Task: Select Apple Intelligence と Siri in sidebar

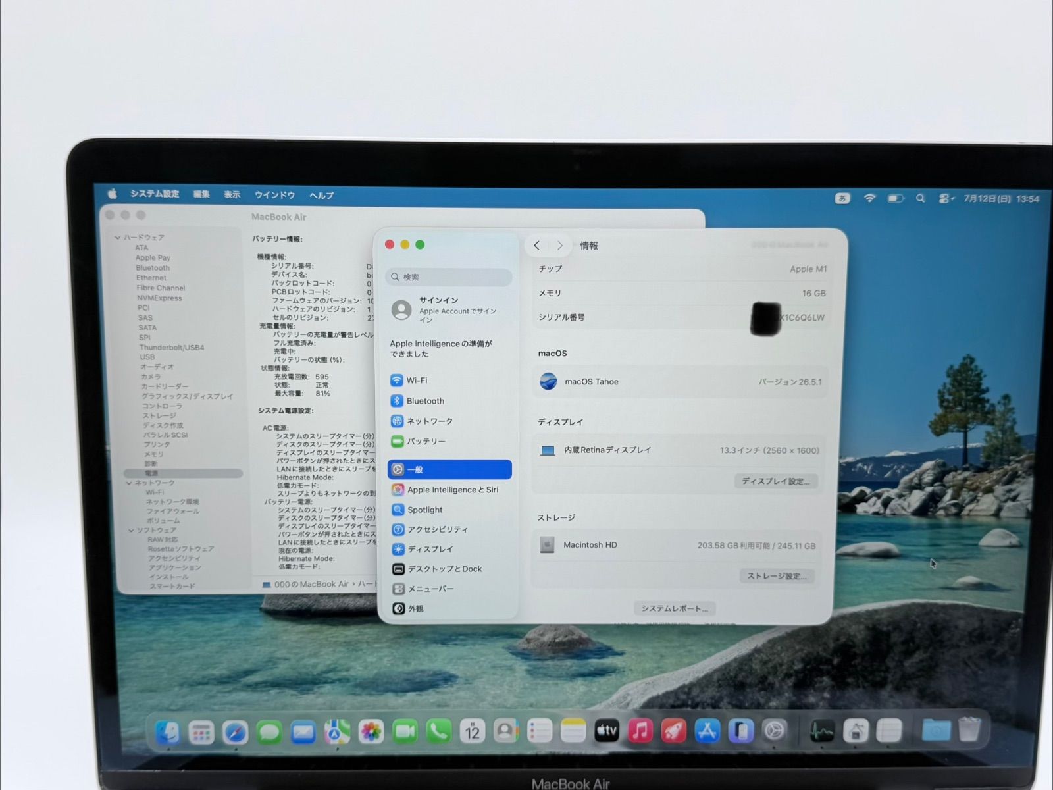Action: coord(449,490)
